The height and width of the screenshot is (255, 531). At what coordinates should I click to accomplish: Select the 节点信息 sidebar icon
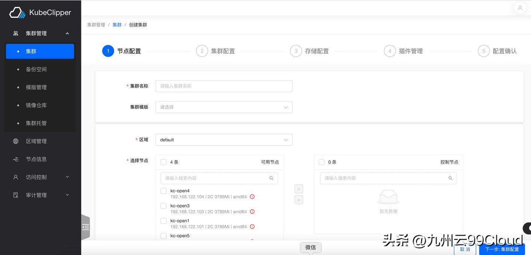click(x=15, y=159)
